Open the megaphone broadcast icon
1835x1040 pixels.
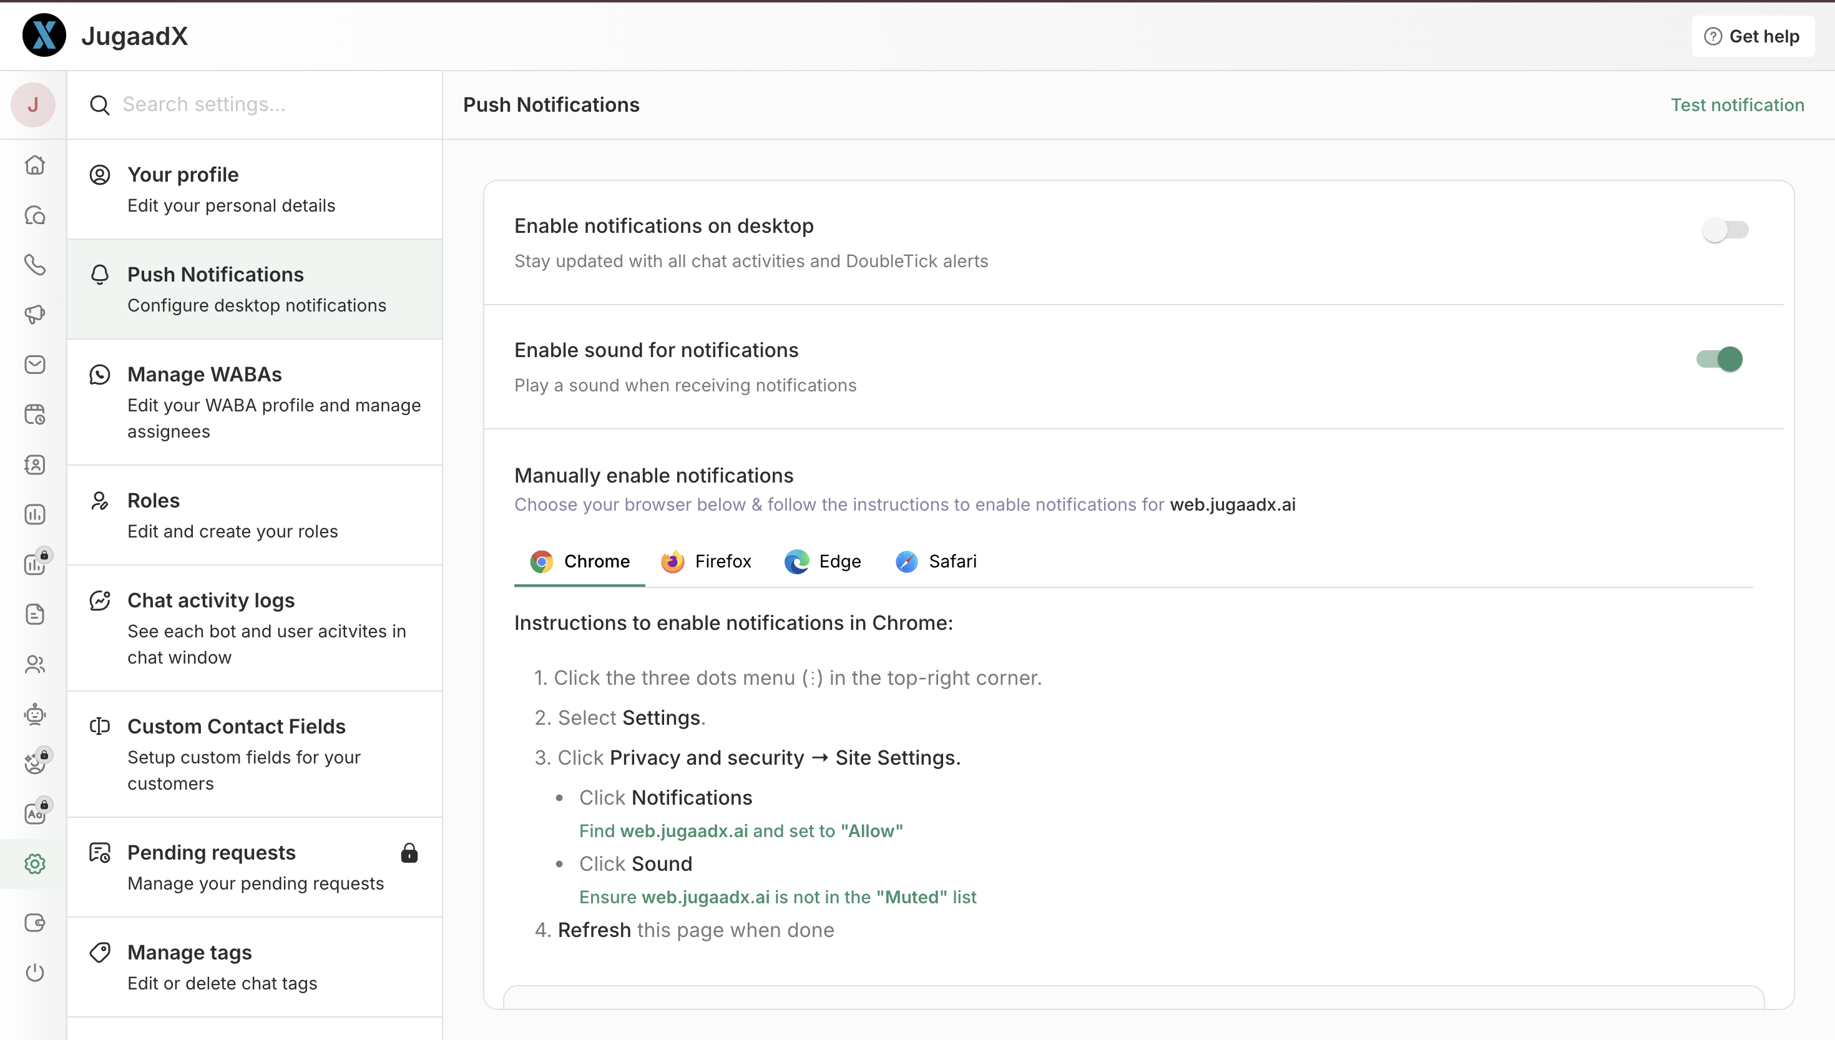pyautogui.click(x=34, y=314)
